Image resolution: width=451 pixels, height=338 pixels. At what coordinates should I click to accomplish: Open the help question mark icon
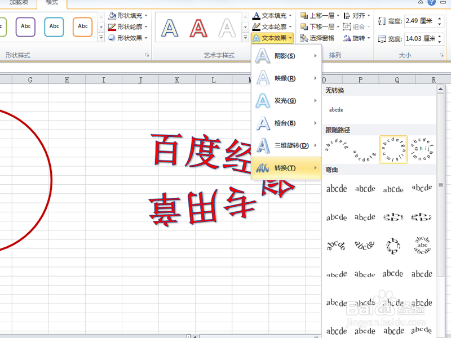click(431, 2)
